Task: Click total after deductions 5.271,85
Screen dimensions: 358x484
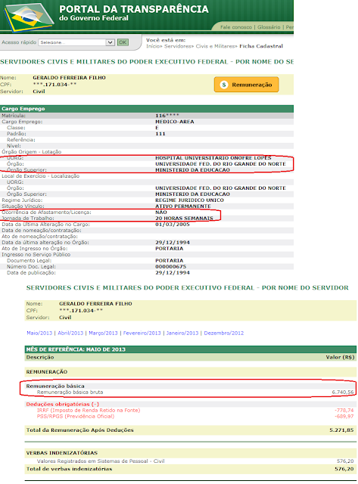Action: (x=341, y=430)
